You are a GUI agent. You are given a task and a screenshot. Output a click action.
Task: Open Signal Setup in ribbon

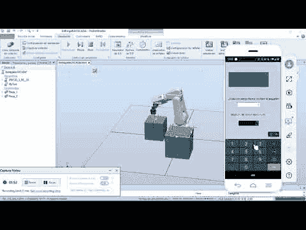coord(184,49)
